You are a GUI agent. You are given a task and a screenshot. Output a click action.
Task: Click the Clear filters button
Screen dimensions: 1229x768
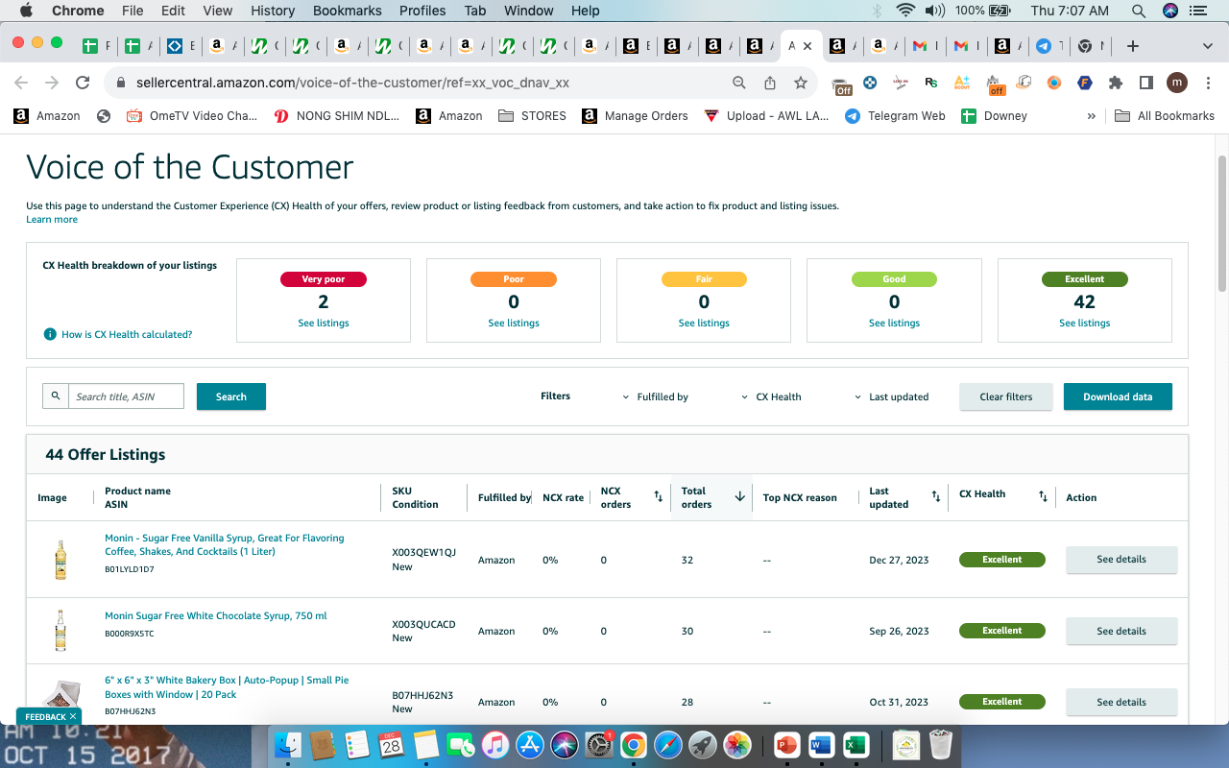(x=1006, y=396)
